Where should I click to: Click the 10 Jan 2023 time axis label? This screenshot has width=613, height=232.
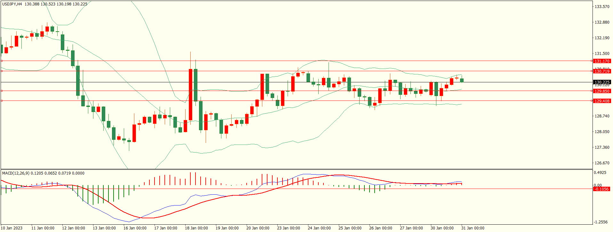(12, 228)
